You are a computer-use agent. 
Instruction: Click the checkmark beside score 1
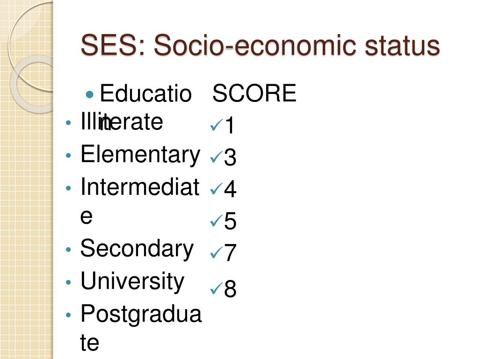coord(216,124)
